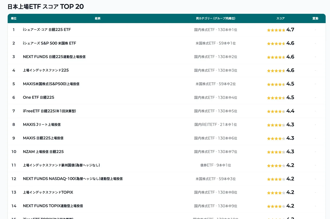The image size is (330, 219).
Task: Click star rating in iシェアーズ S&P 500 row
Action: click(x=276, y=44)
